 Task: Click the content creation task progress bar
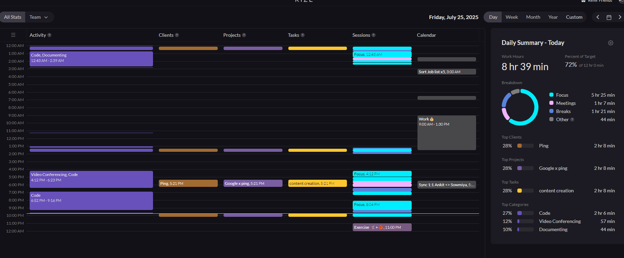(526, 191)
